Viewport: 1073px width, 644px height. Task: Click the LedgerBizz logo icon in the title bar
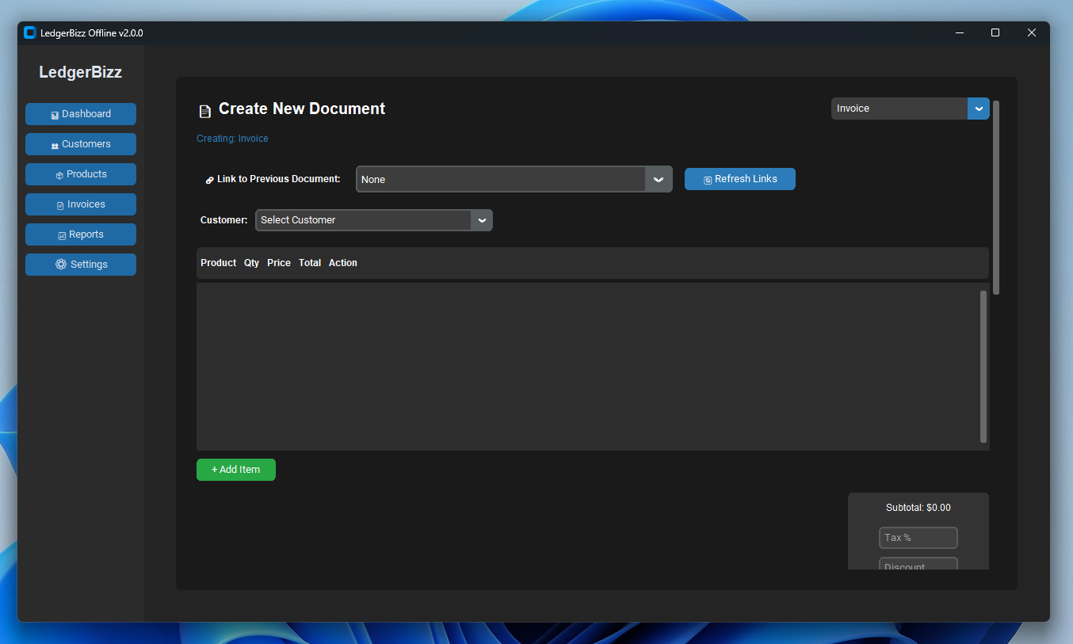[29, 32]
